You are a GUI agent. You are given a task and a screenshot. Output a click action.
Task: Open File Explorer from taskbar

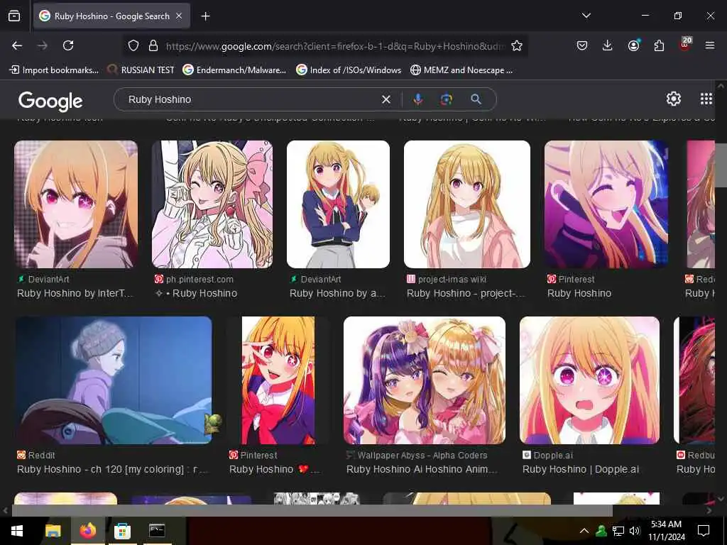[53, 531]
